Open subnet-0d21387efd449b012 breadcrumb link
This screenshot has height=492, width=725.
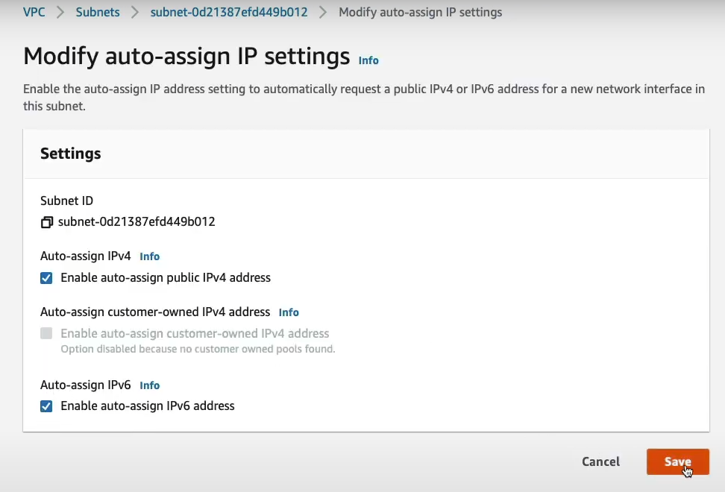coord(229,12)
